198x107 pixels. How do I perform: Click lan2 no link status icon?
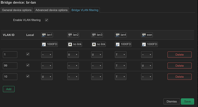click(70, 44)
